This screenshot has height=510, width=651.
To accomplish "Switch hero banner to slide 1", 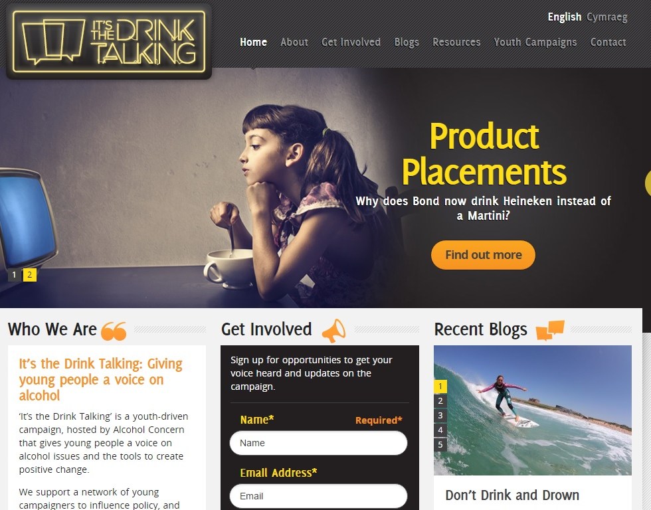I will 14,275.
